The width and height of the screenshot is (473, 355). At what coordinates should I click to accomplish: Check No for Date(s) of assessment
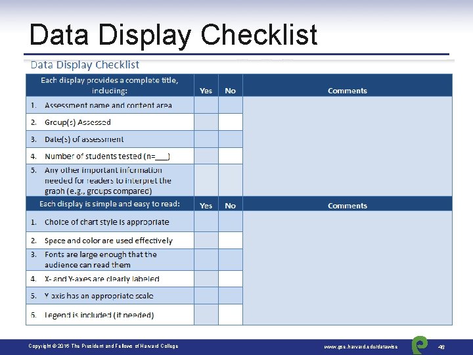(231, 139)
